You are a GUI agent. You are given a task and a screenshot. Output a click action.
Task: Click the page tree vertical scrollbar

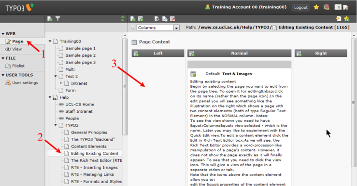(x=125, y=87)
